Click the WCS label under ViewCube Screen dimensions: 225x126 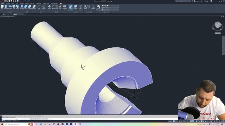coord(218,33)
